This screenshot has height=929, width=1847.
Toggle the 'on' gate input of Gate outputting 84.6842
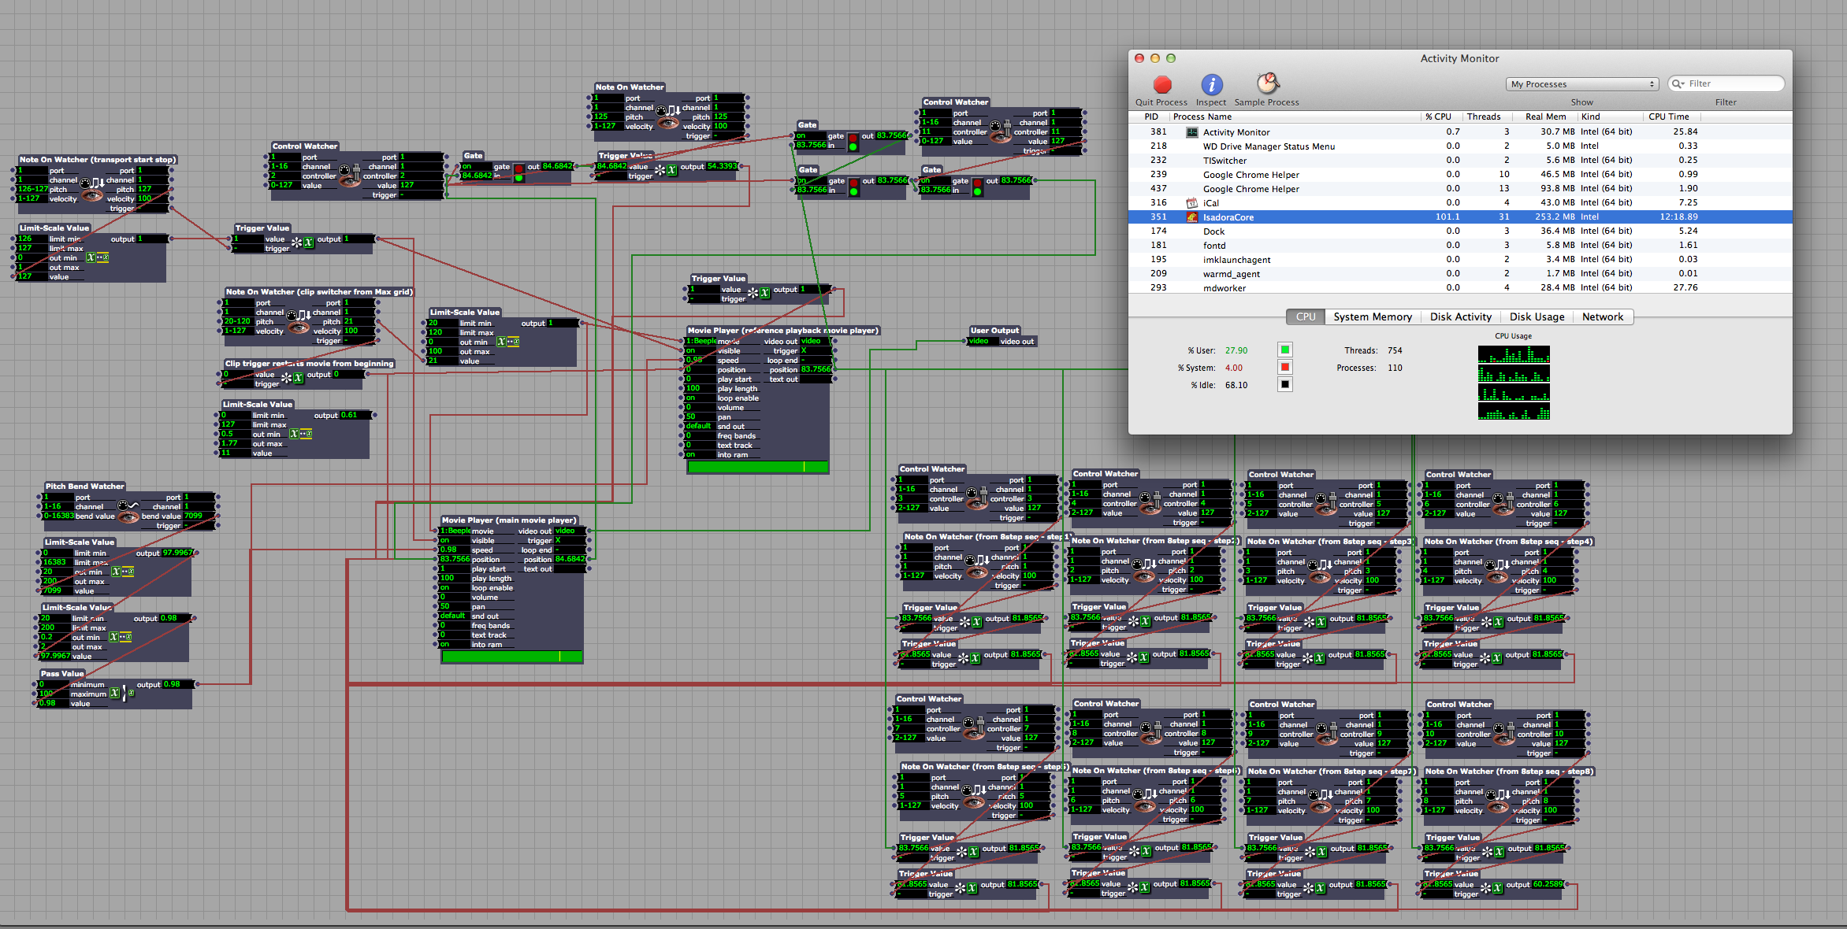pyautogui.click(x=476, y=166)
